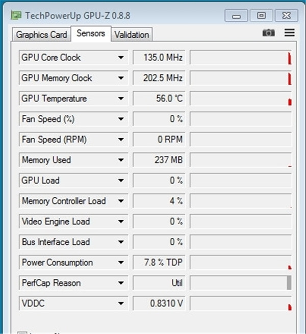
Task: Expand the Fan Speed (RPM) dropdown
Action: (x=121, y=140)
